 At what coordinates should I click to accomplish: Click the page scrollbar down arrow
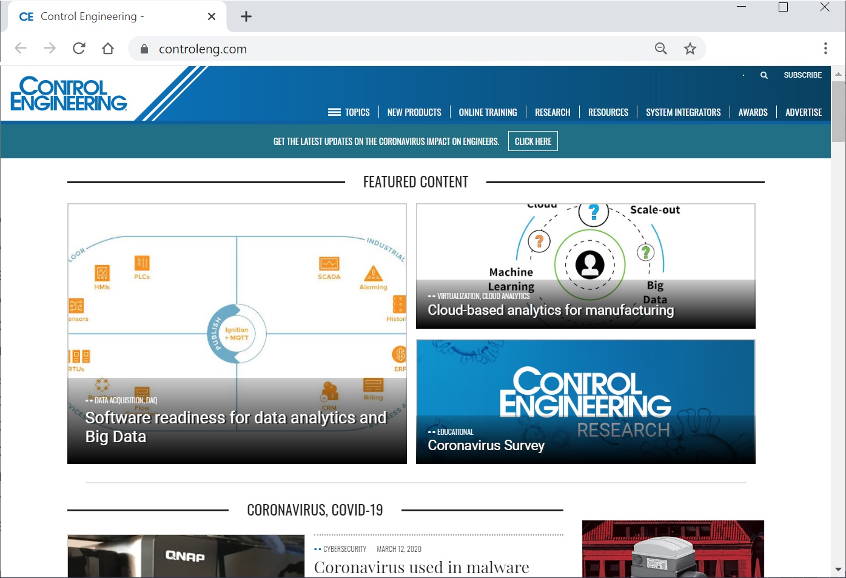pos(839,570)
